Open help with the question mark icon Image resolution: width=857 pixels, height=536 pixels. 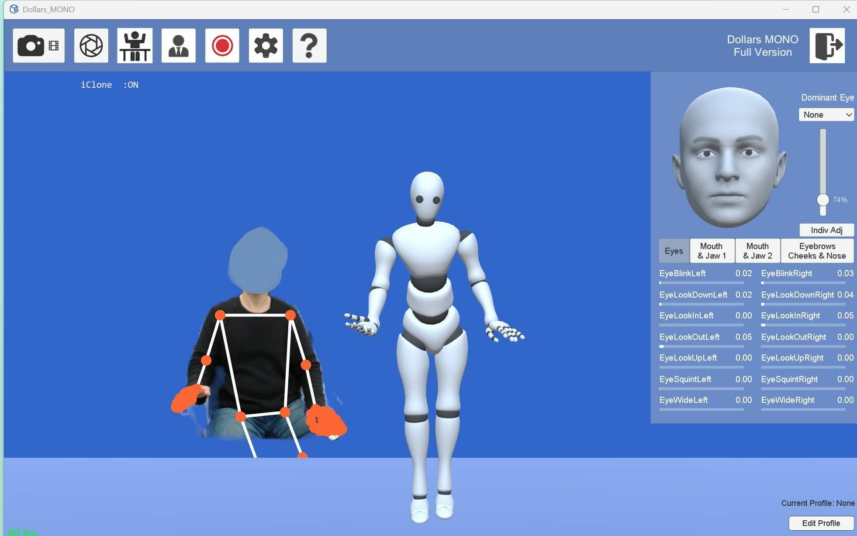[x=309, y=45]
